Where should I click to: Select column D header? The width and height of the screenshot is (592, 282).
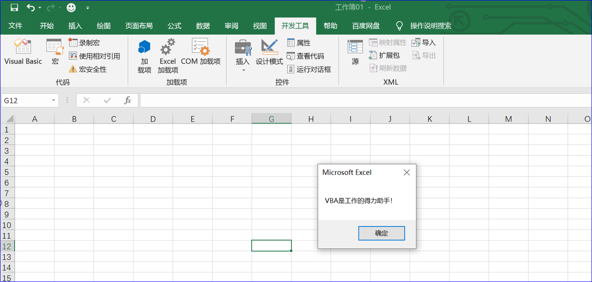coord(153,119)
